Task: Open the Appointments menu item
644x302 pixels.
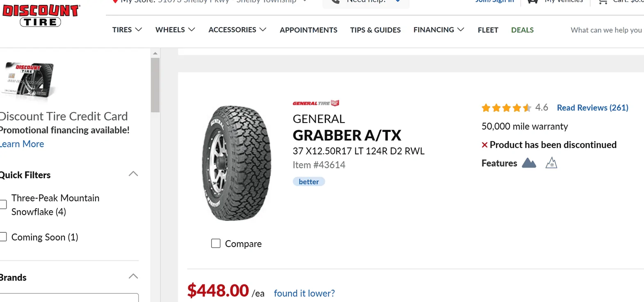Action: click(308, 30)
